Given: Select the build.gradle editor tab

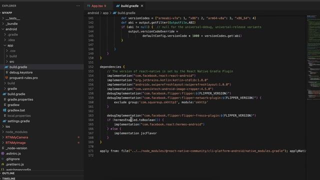Looking at the screenshot, I should click(129, 6).
